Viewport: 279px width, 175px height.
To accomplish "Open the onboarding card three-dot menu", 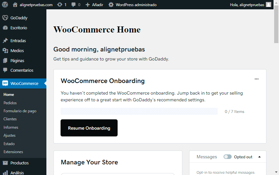I will coord(256,79).
